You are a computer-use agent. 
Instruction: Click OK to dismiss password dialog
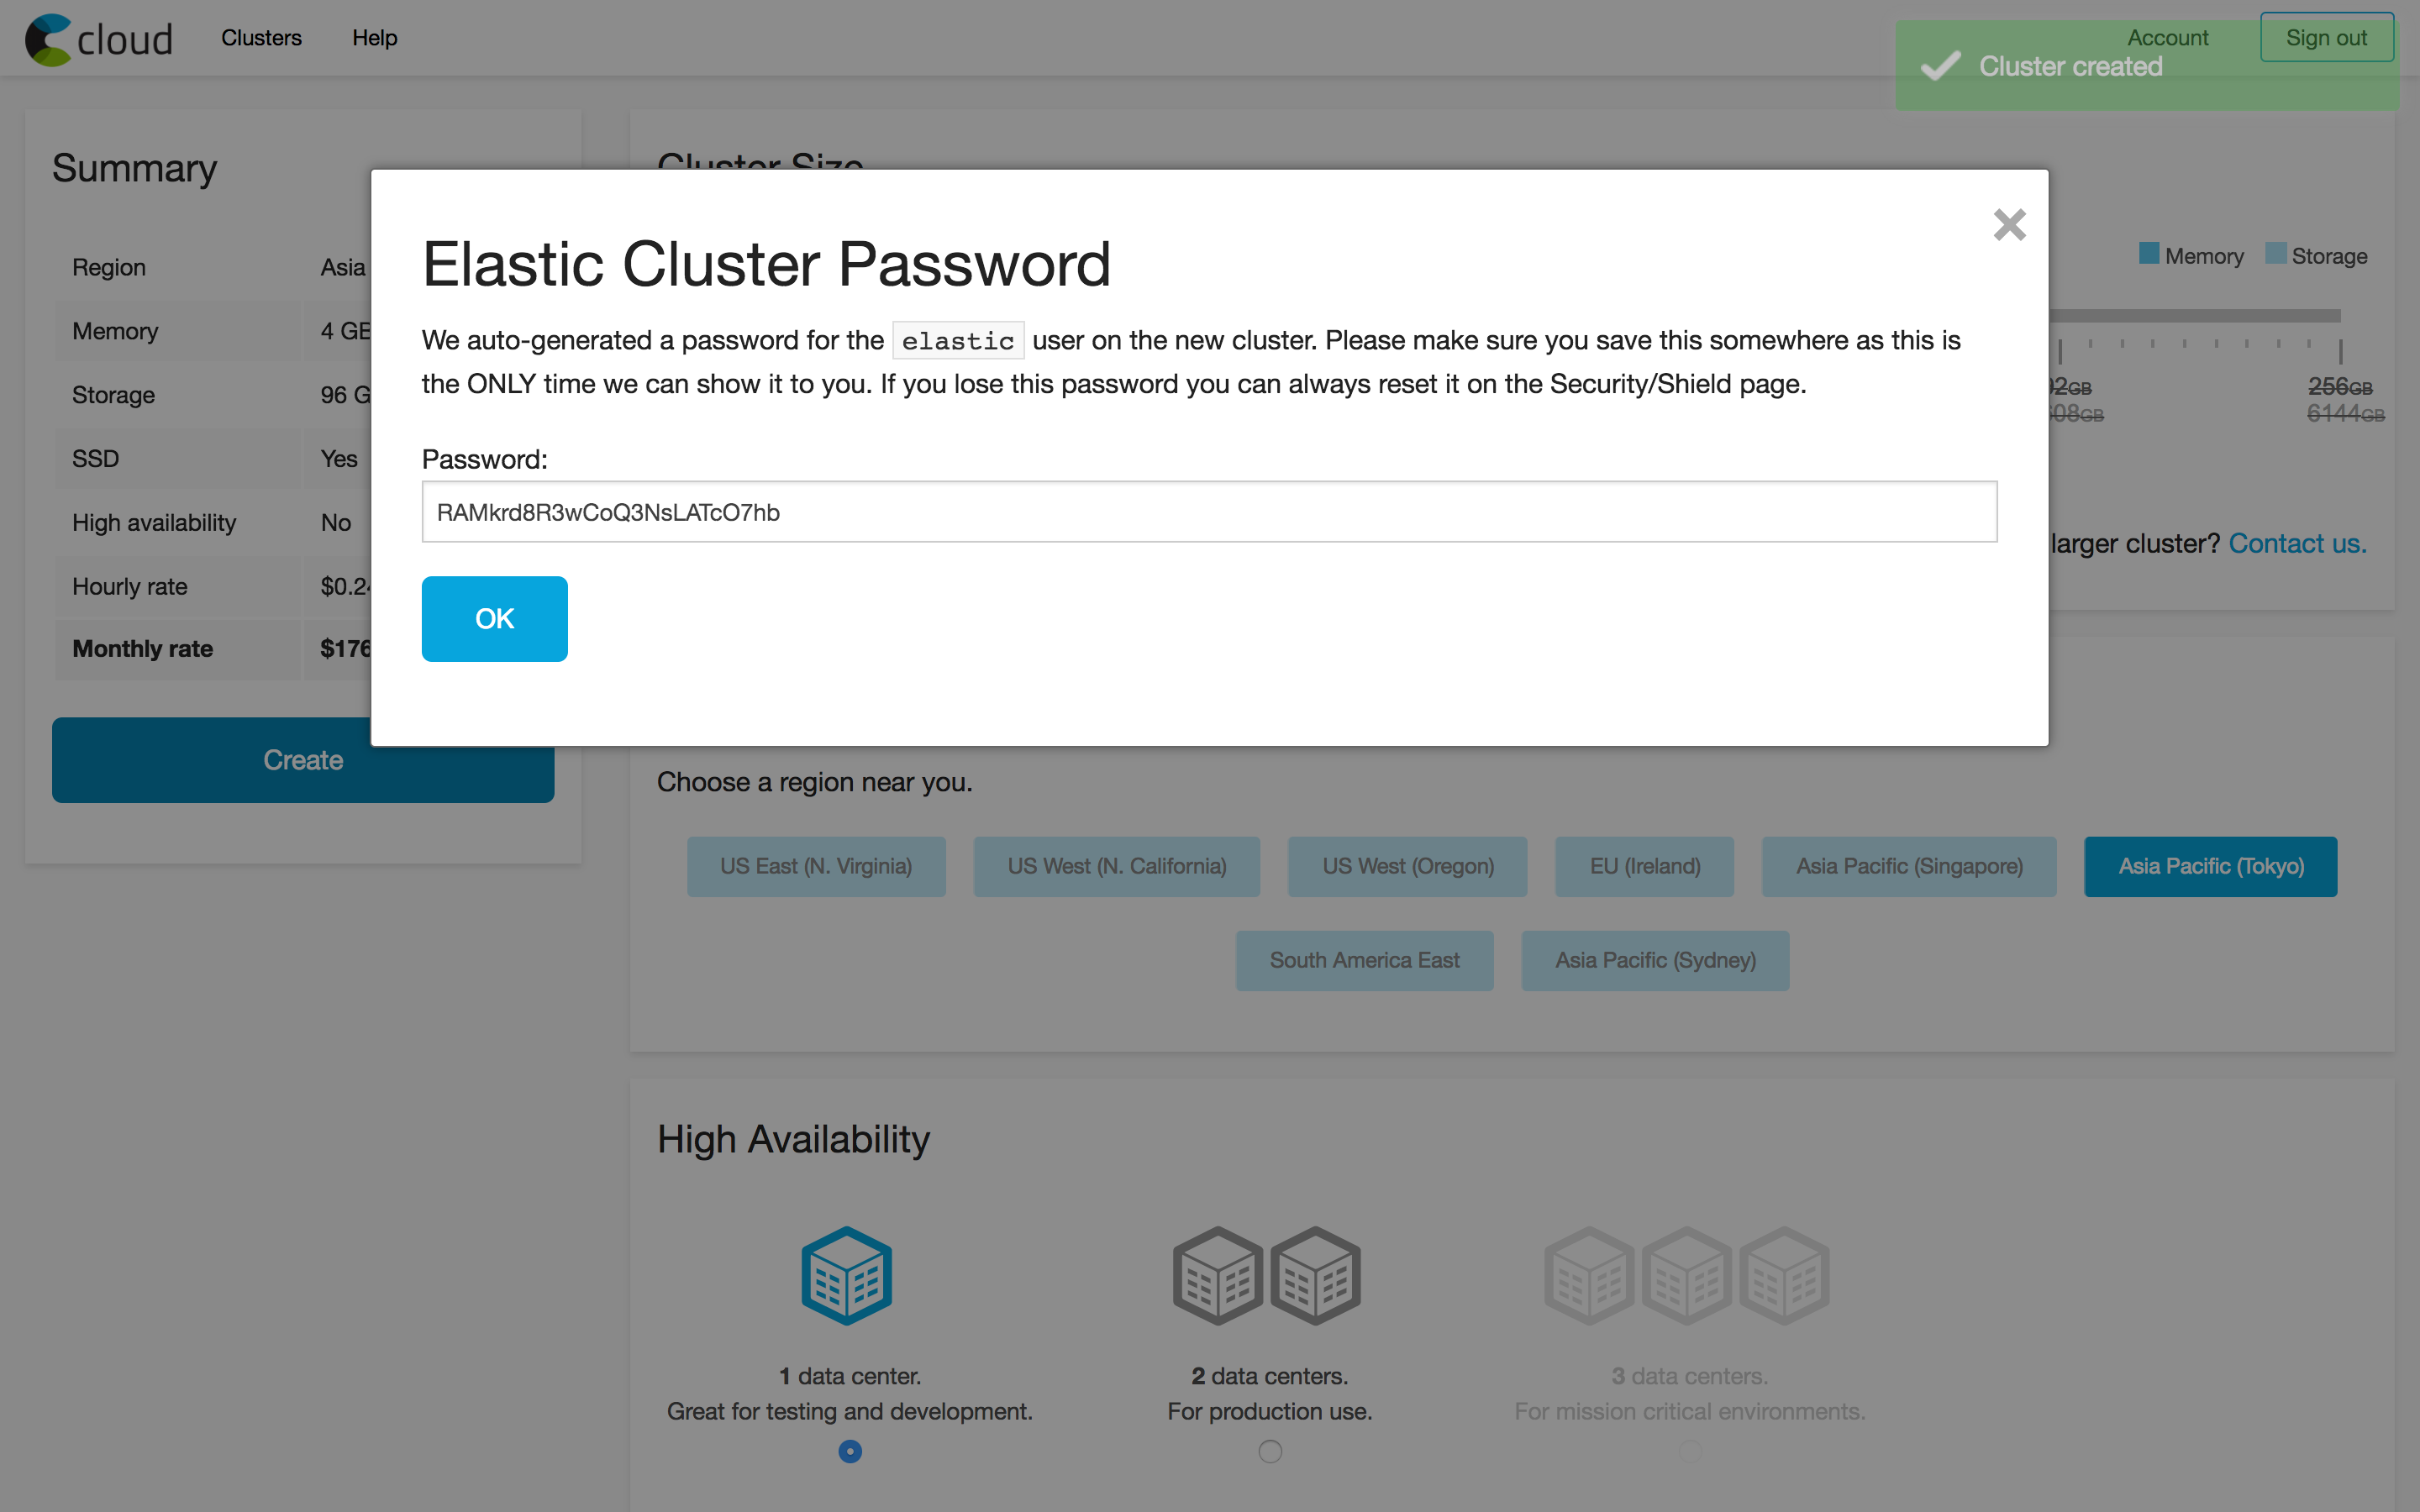(x=493, y=618)
